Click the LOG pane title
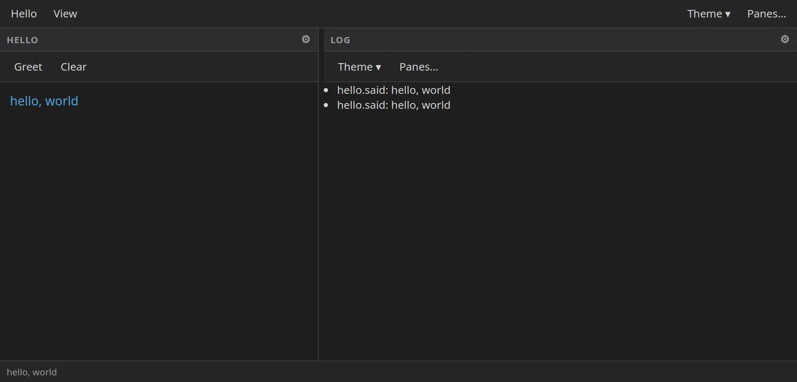The width and height of the screenshot is (797, 382). 340,40
